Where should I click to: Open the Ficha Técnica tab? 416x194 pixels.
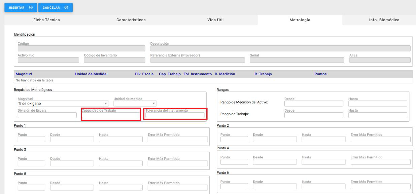coord(46,20)
